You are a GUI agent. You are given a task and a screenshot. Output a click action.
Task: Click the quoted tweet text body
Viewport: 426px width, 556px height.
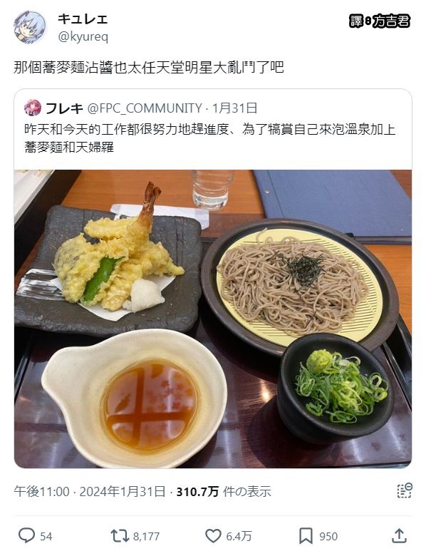(x=210, y=138)
